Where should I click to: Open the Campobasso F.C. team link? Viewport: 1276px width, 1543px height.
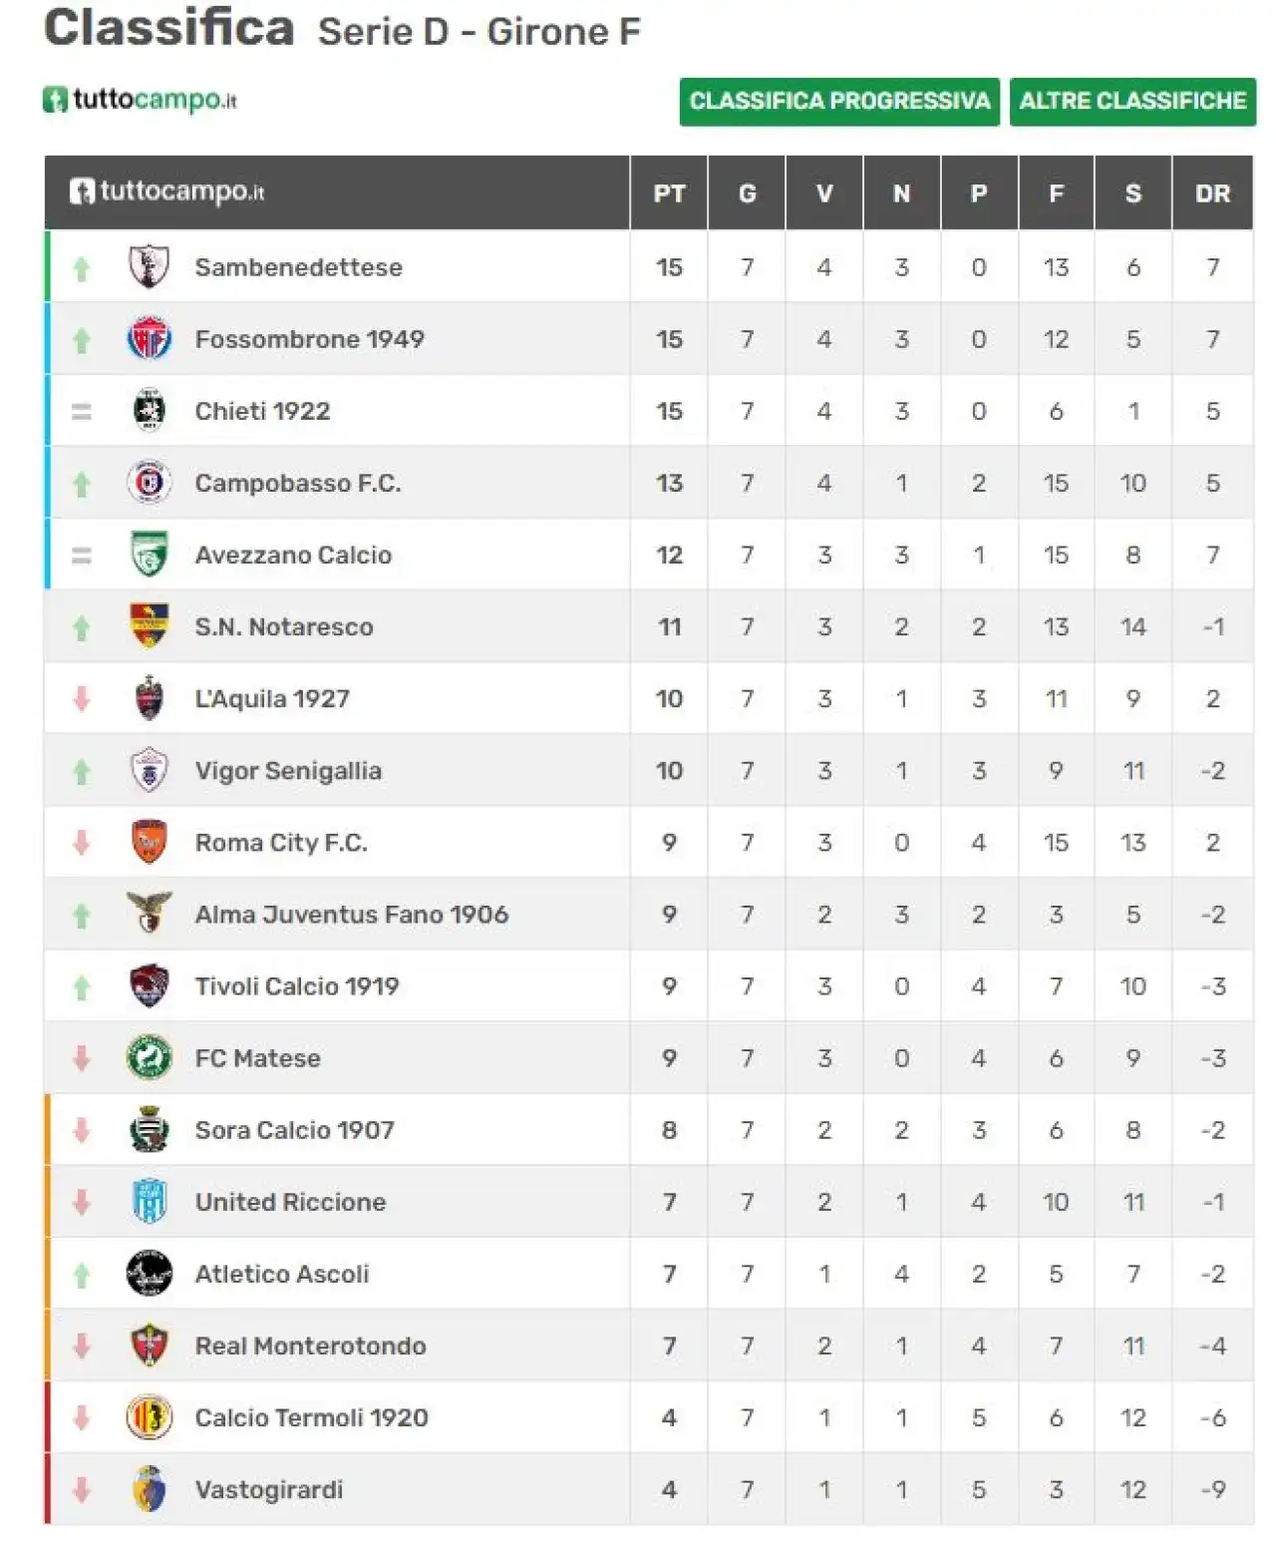click(x=298, y=484)
